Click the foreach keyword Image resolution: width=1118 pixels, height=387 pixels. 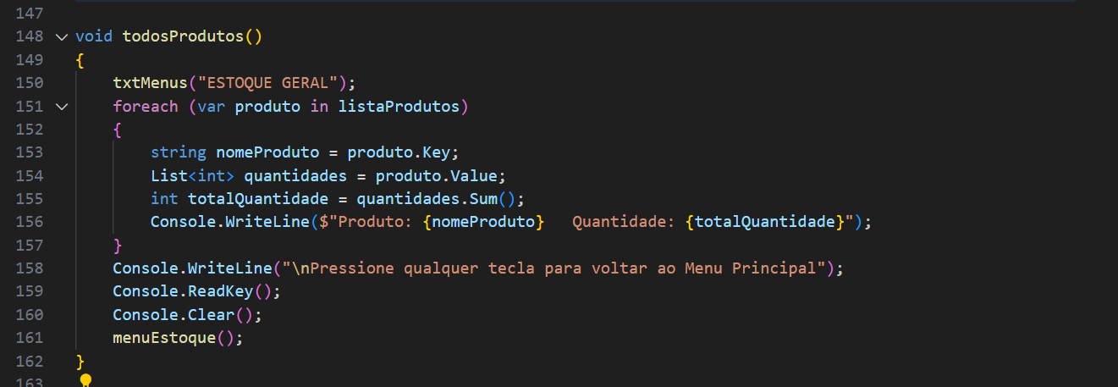coord(146,107)
